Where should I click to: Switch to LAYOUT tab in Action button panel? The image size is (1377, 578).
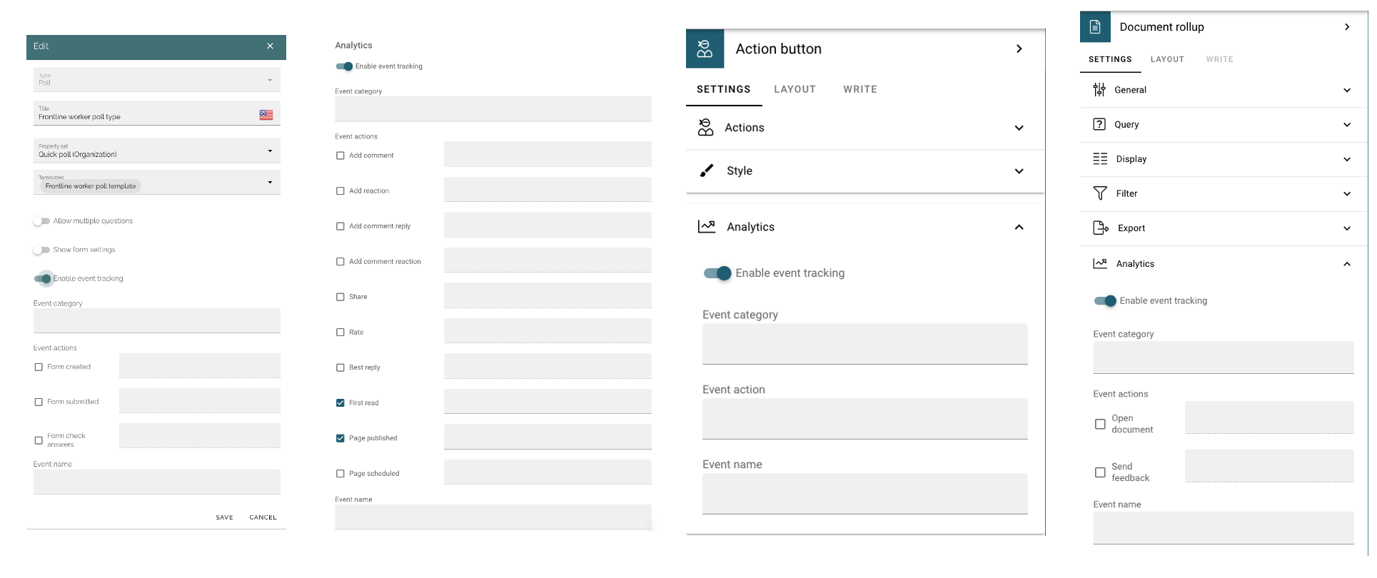[x=795, y=89]
